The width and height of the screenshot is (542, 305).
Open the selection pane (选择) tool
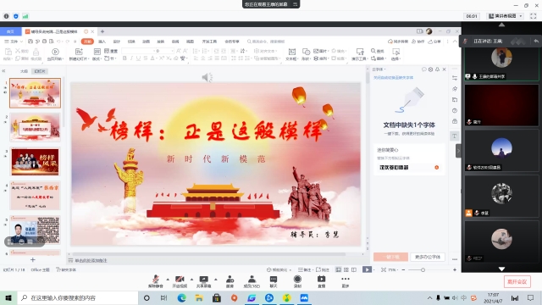point(395,54)
